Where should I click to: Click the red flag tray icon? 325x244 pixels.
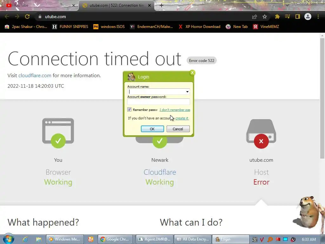(x=278, y=240)
